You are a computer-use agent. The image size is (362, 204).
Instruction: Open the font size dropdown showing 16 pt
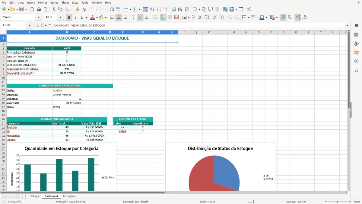coord(61,18)
